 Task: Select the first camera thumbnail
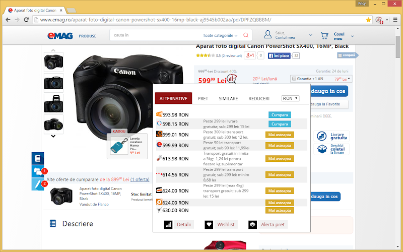(53, 62)
